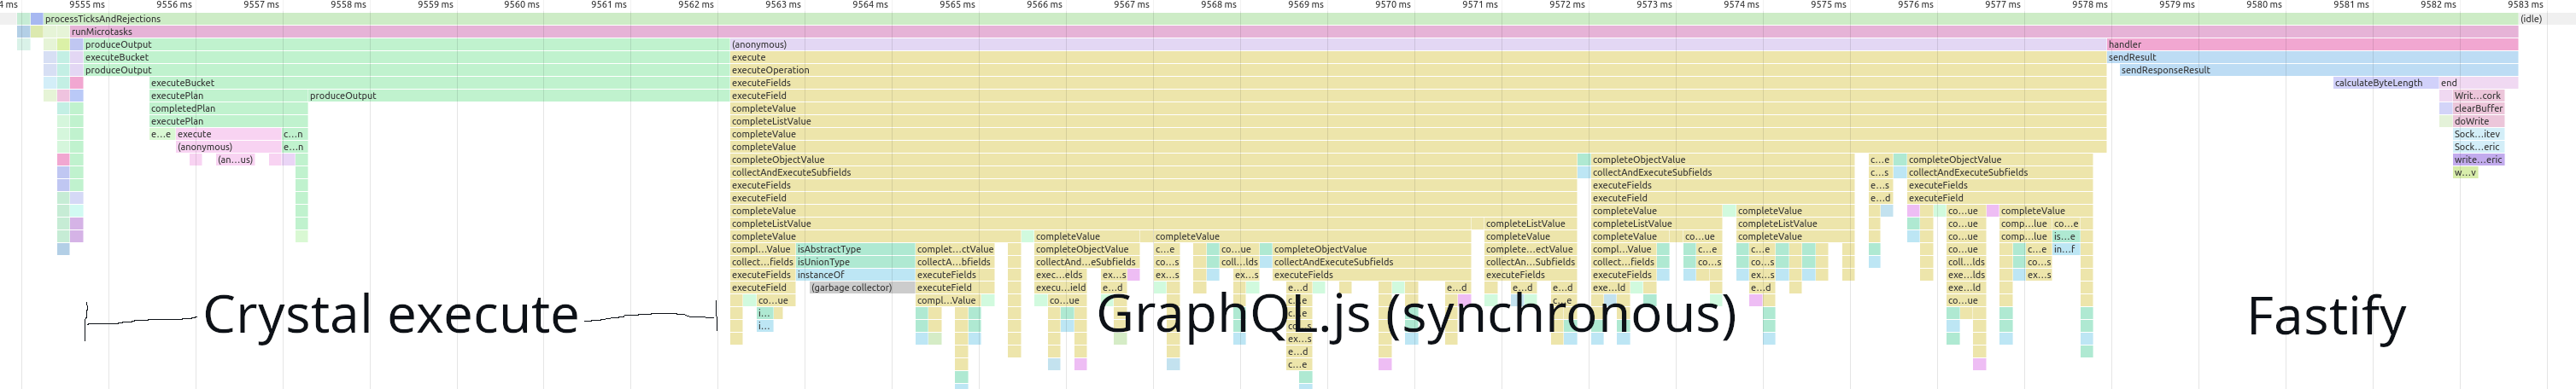Select the collectAn...Subfields frame
Image resolution: width=2576 pixels, height=389 pixels.
(1530, 262)
